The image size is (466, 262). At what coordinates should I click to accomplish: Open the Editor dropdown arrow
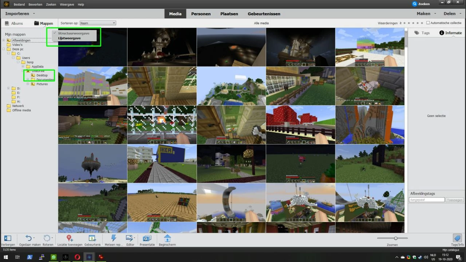tap(134, 238)
